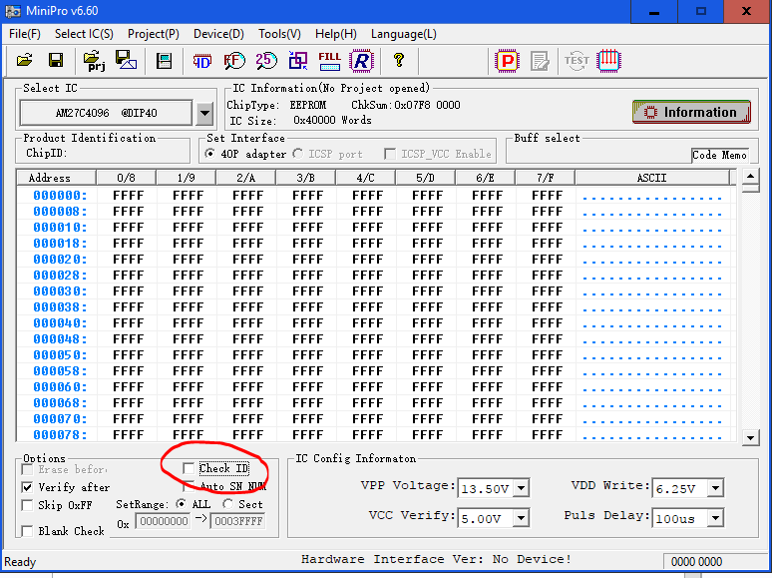Open file using the folder icon
The width and height of the screenshot is (772, 578).
coord(24,61)
